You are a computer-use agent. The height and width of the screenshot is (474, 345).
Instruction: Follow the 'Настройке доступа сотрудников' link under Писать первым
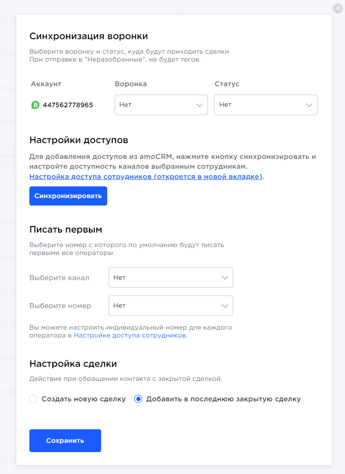pos(130,335)
